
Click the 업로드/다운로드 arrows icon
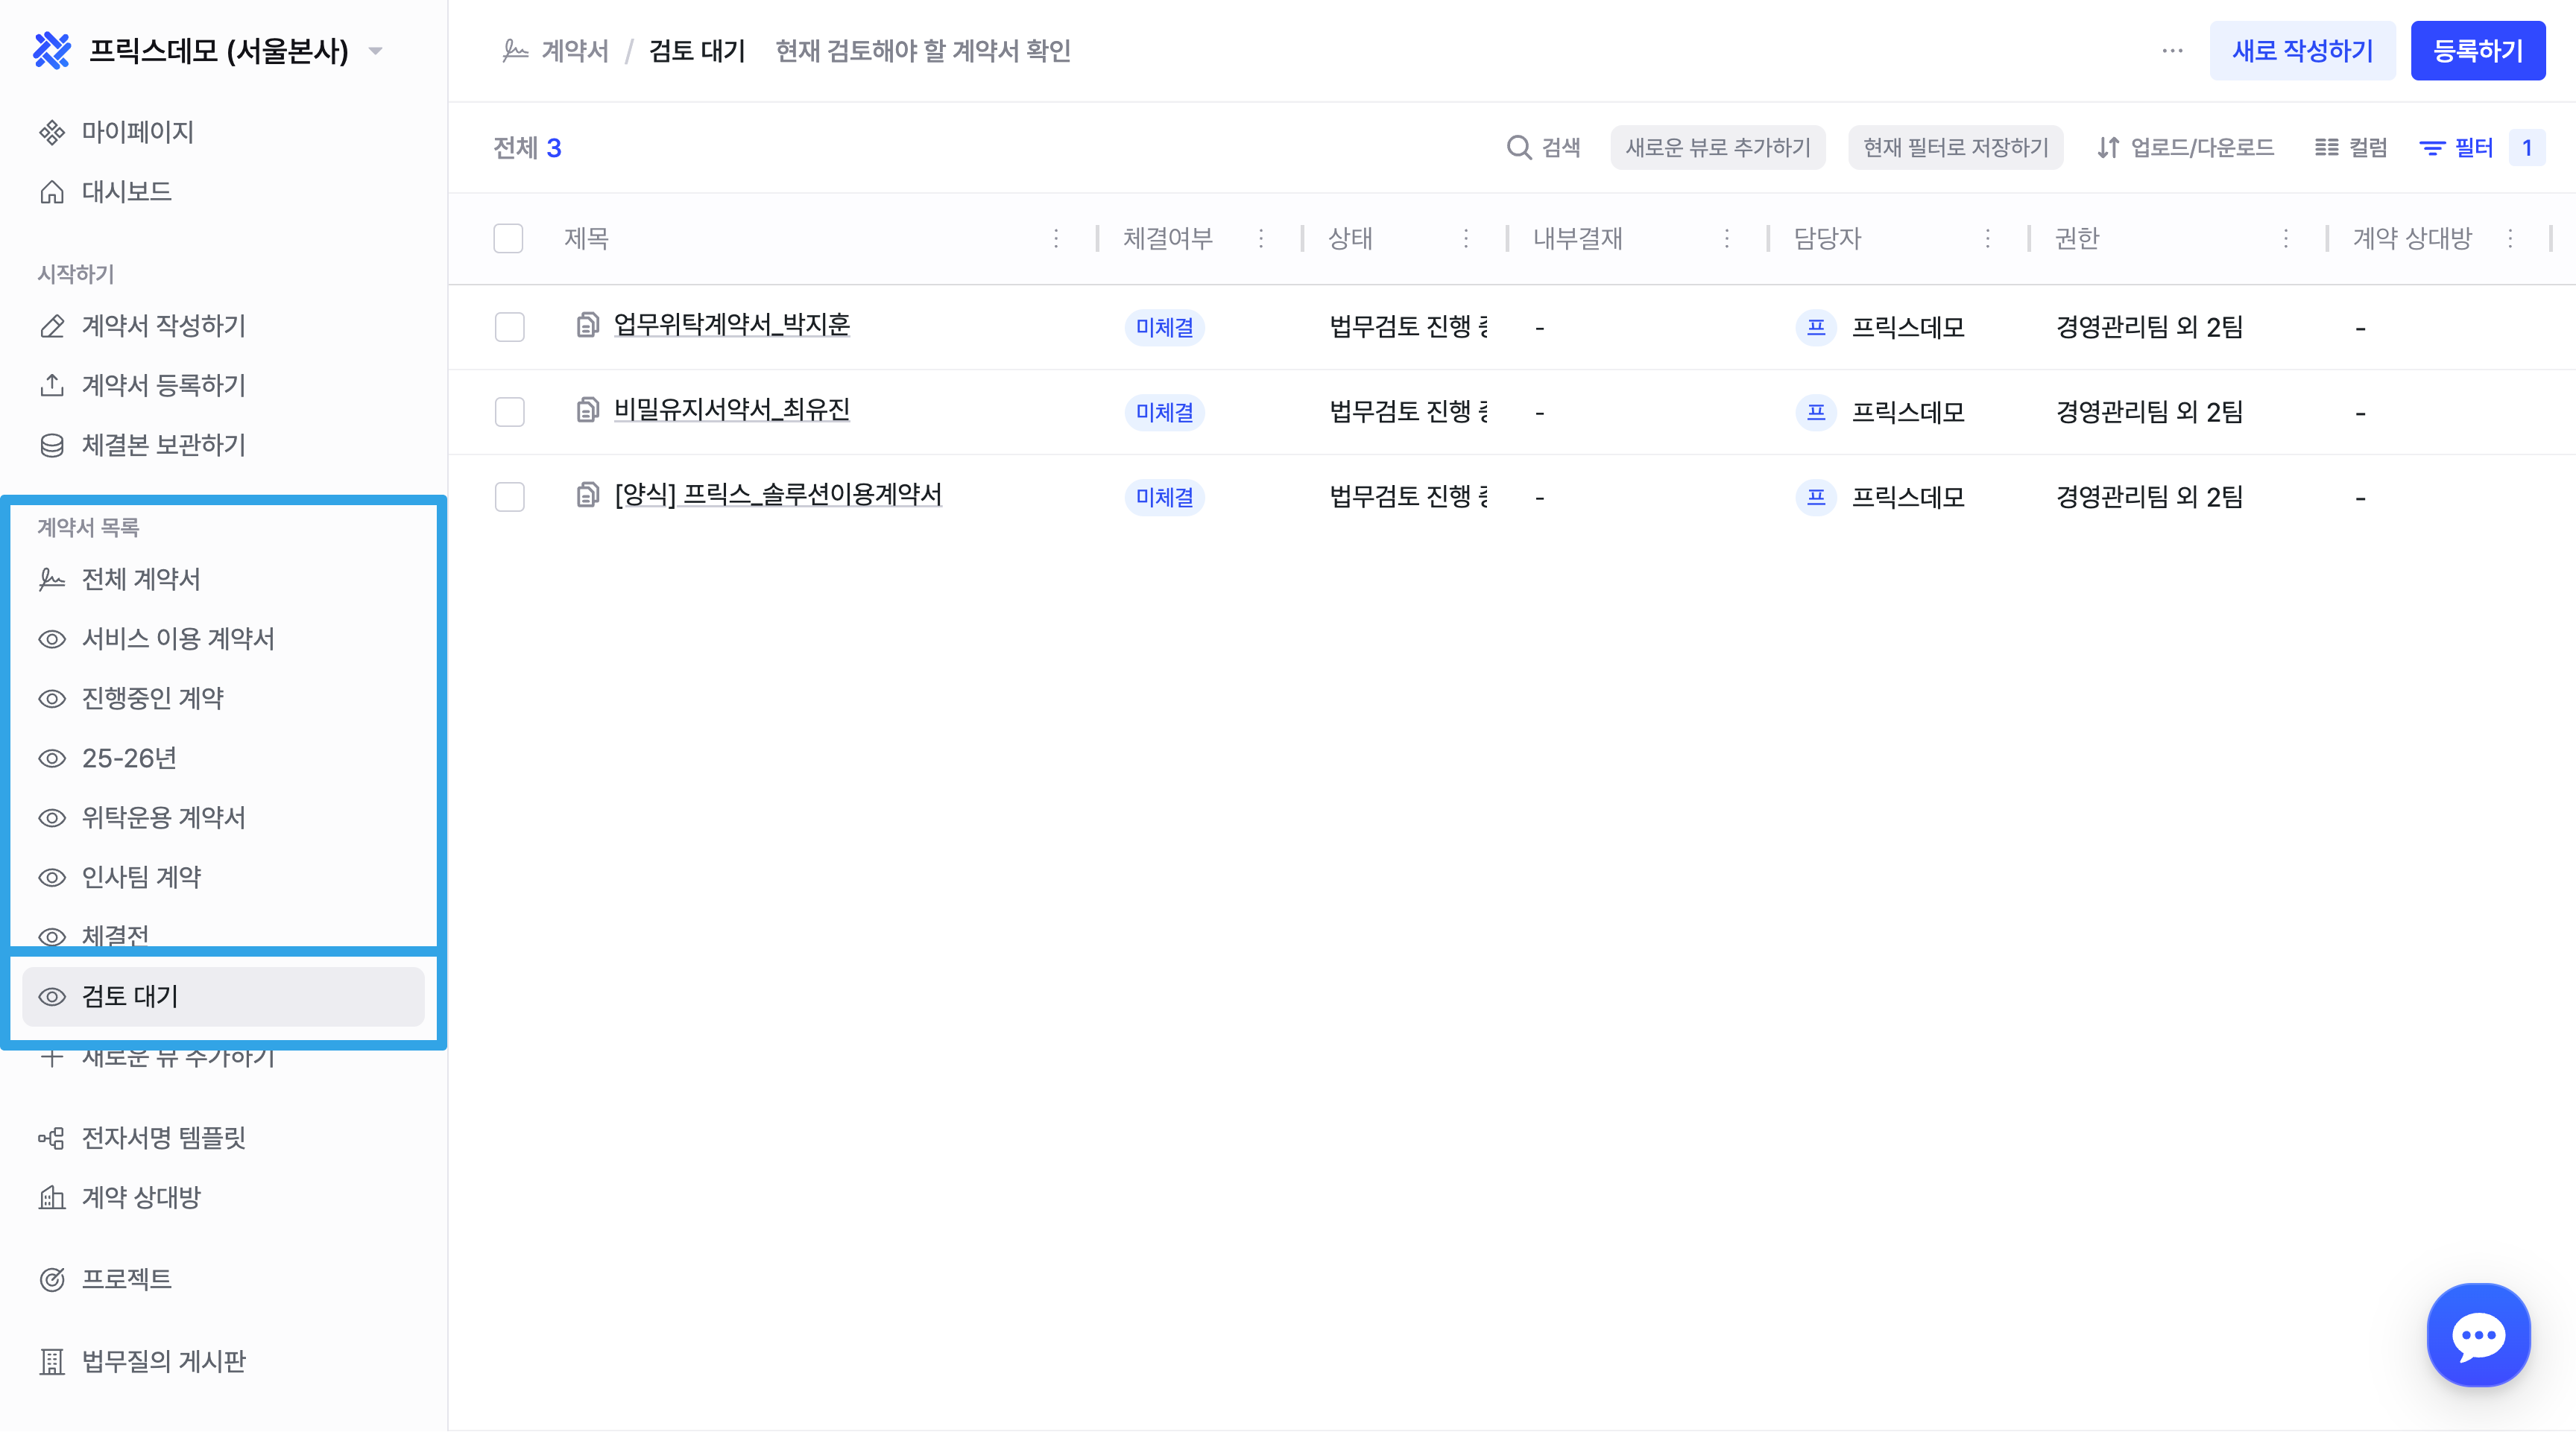click(2107, 148)
